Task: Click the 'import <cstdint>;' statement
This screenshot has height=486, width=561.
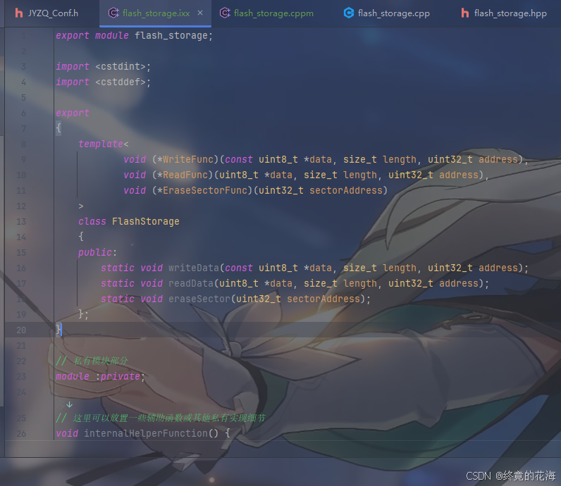Action: [x=103, y=66]
